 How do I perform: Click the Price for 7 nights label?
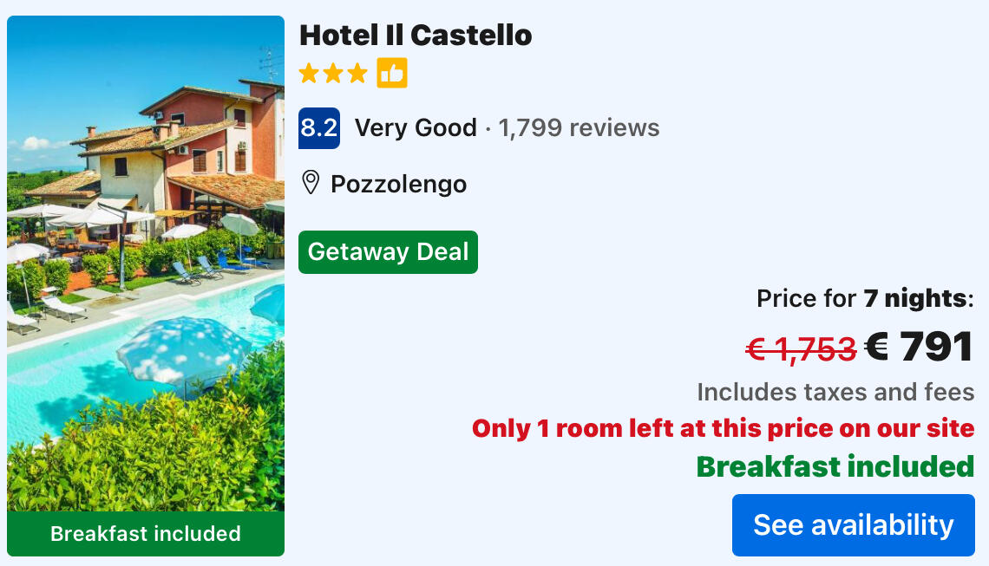click(865, 299)
